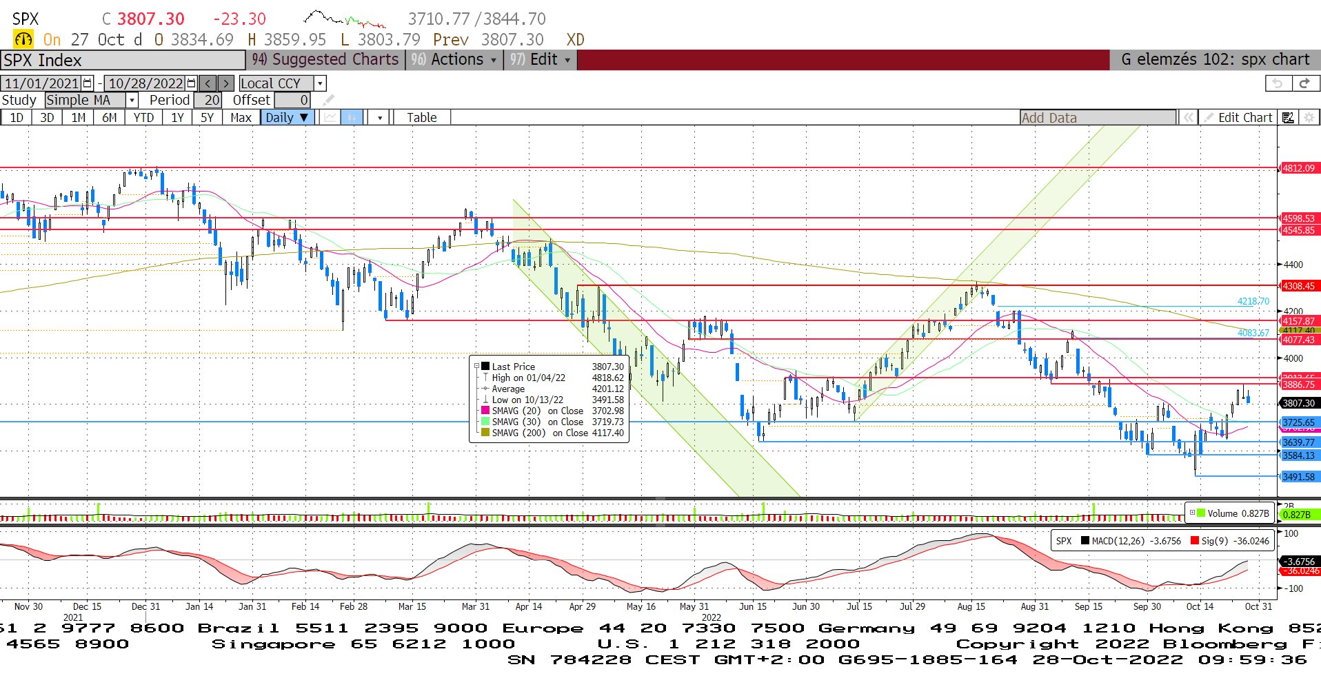Select the 1M range tab
The width and height of the screenshot is (1321, 698).
click(x=79, y=118)
